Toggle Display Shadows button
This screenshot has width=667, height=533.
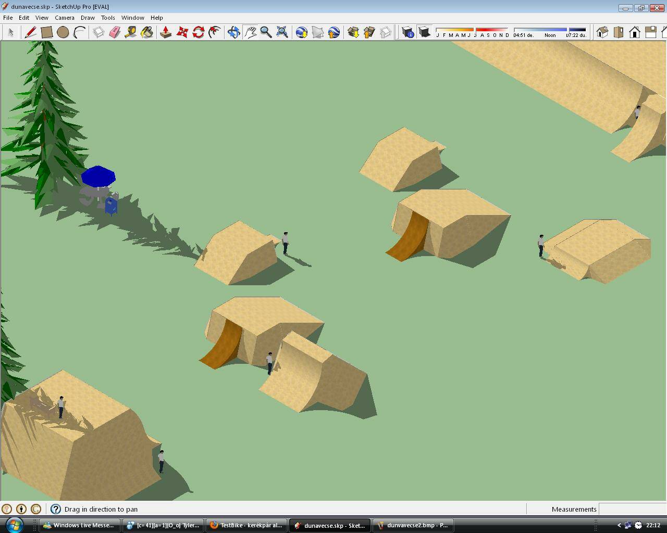(424, 32)
